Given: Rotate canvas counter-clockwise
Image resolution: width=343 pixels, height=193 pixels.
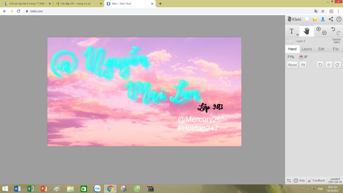Looking at the screenshot, I should [320, 65].
